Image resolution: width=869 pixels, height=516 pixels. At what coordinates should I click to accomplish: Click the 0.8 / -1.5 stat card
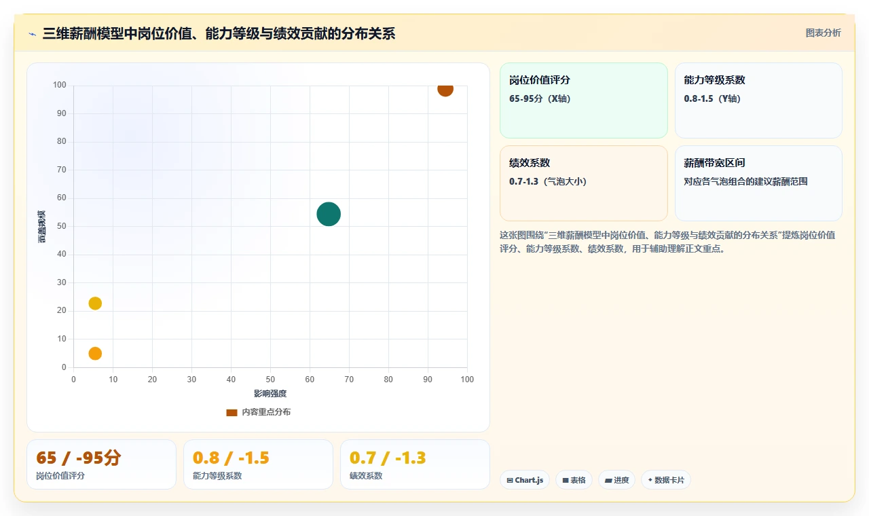[258, 464]
